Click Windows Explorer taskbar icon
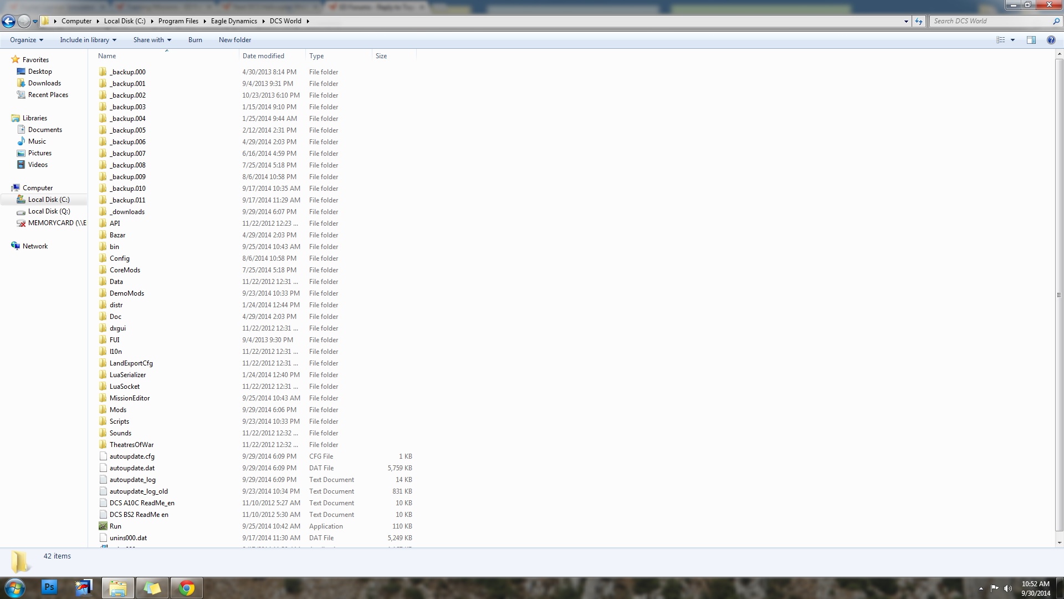The width and height of the screenshot is (1064, 599). pyautogui.click(x=117, y=588)
